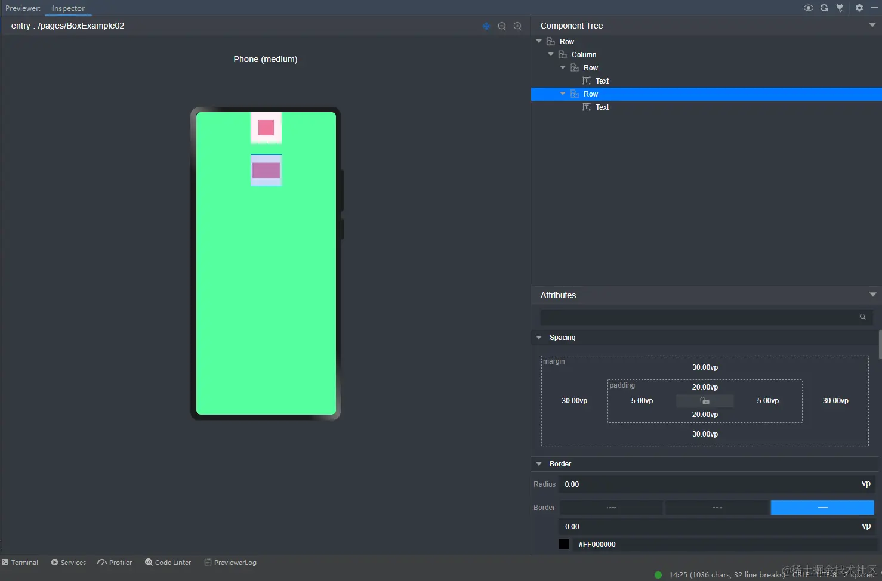Click the attributes search field
Screen dimensions: 882x581
(707, 317)
